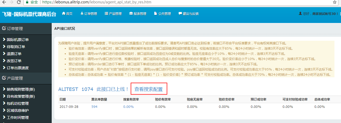Click chevron beside 待取消订单
This screenshot has height=123, width=341.
pyautogui.click(x=4, y=46)
